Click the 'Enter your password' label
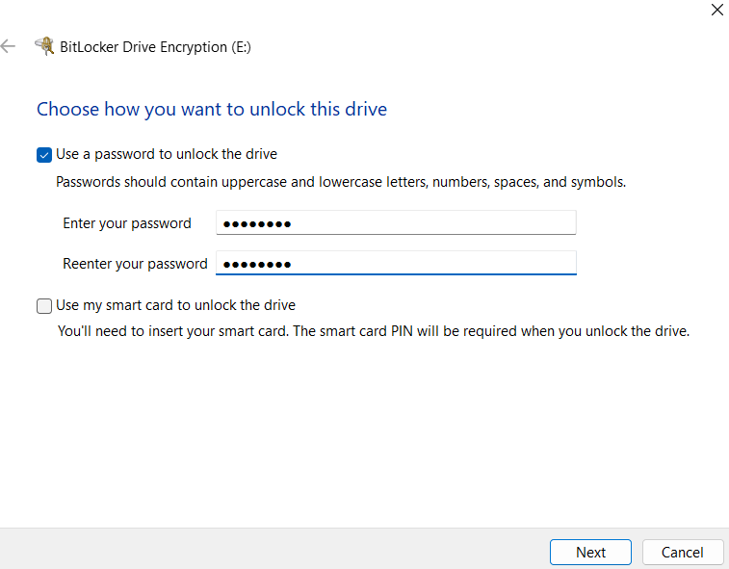This screenshot has height=569, width=729. [127, 223]
